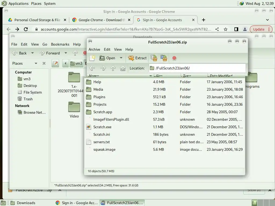The image size is (275, 206).
Task: Close the Sign in Google Accounts tab
Action: [193, 20]
